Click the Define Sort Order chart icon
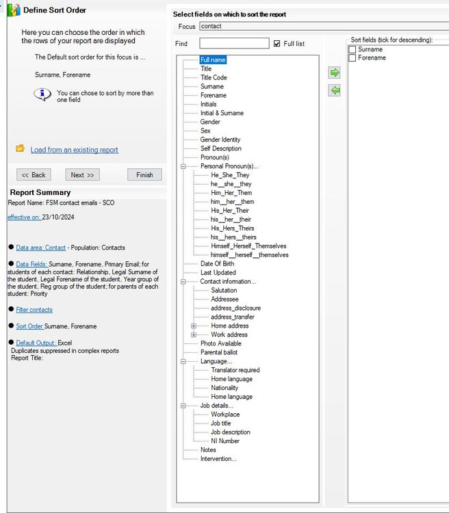Screen dimensions: 449x513 pos(14,10)
